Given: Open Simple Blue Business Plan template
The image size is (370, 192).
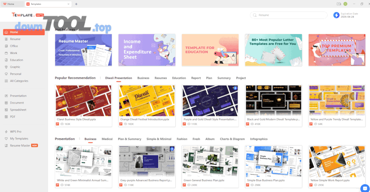Looking at the screenshot, I should coord(273,167).
